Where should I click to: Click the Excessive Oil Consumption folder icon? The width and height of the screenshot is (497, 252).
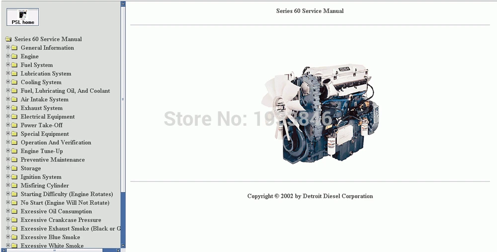14,211
